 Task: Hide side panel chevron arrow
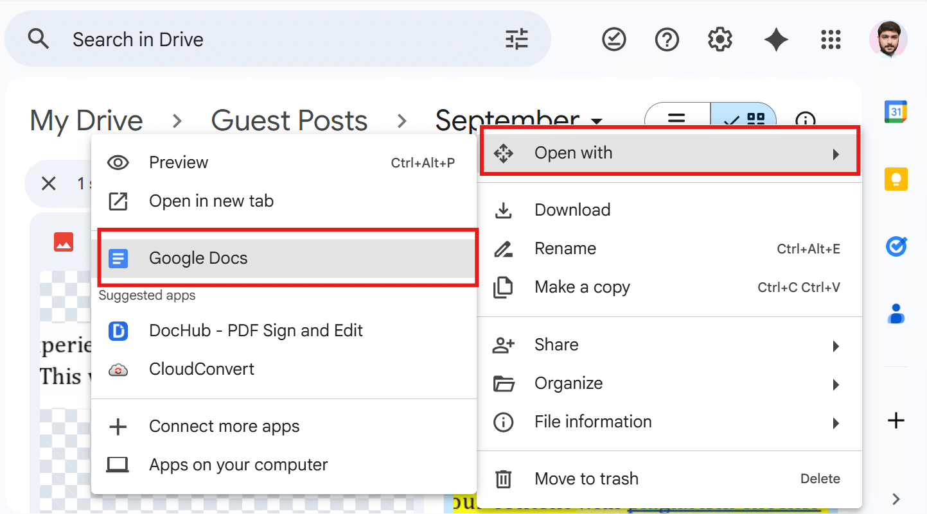pos(896,499)
